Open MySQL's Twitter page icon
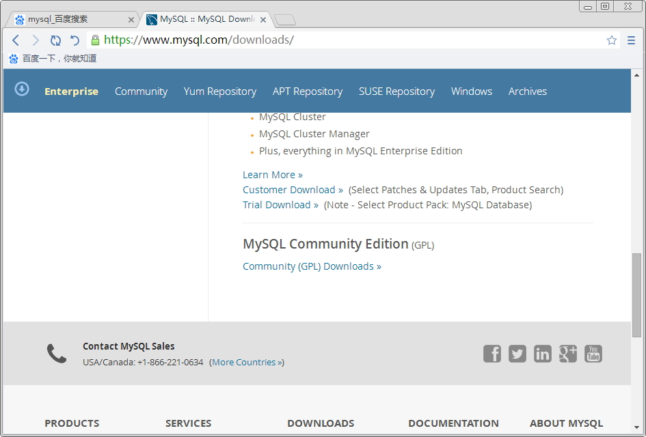The width and height of the screenshot is (646, 437). pyautogui.click(x=517, y=354)
